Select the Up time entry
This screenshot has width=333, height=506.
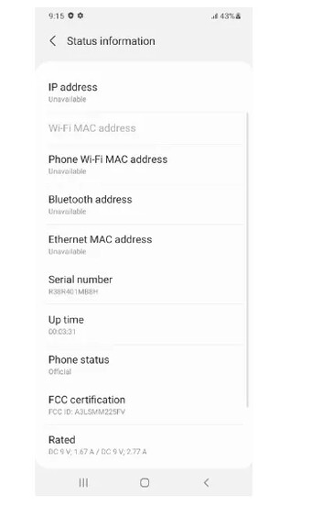click(x=144, y=324)
